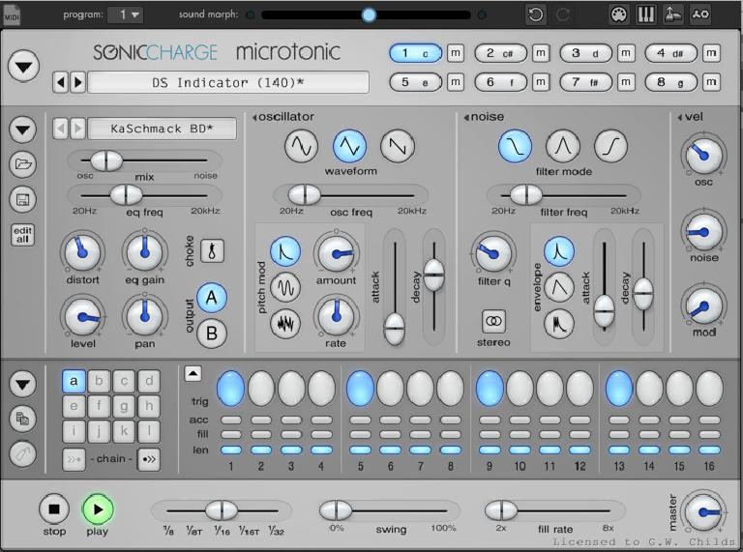Viewport: 743px width, 552px height.
Task: Route output to A
Action: click(x=211, y=298)
